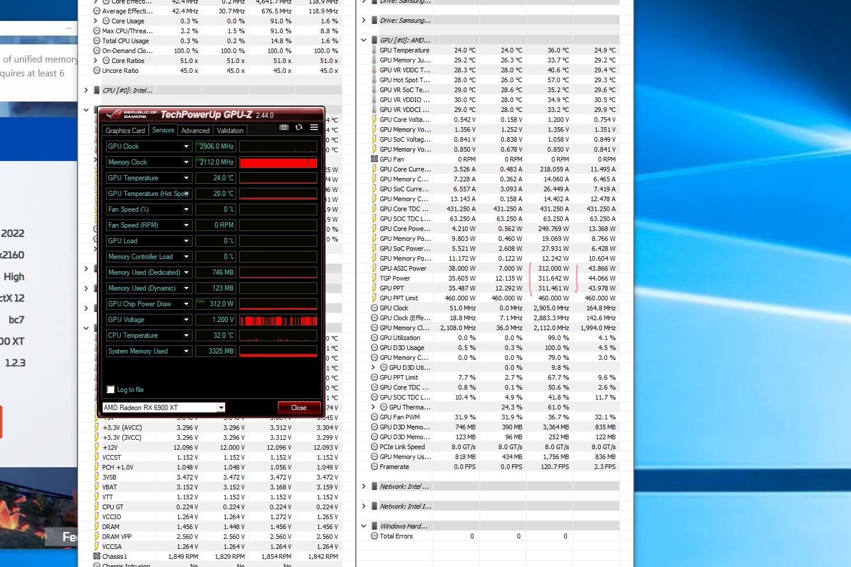Viewport: 851px width, 567px height.
Task: Open the GPU Chip Power Draw dropdown
Action: [x=186, y=304]
